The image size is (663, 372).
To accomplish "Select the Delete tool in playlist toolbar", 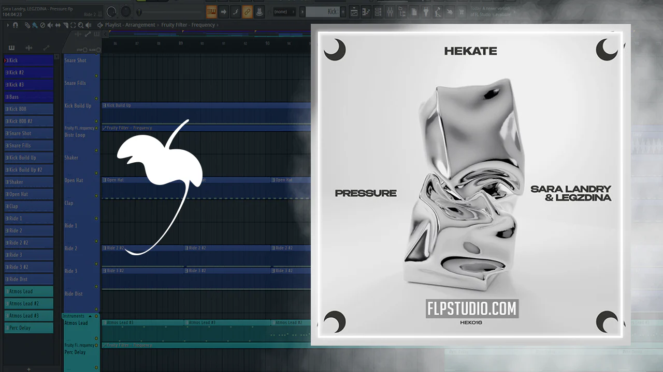I will click(x=42, y=25).
